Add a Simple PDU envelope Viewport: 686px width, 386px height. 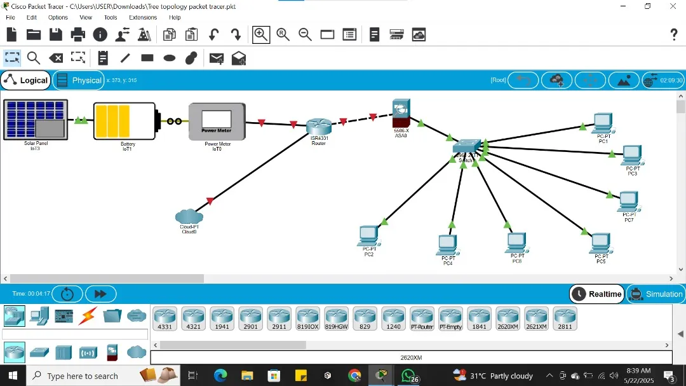pyautogui.click(x=217, y=58)
